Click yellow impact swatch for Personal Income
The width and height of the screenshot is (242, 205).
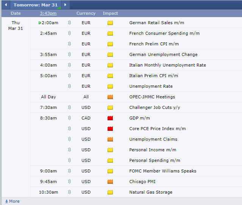tap(110, 150)
